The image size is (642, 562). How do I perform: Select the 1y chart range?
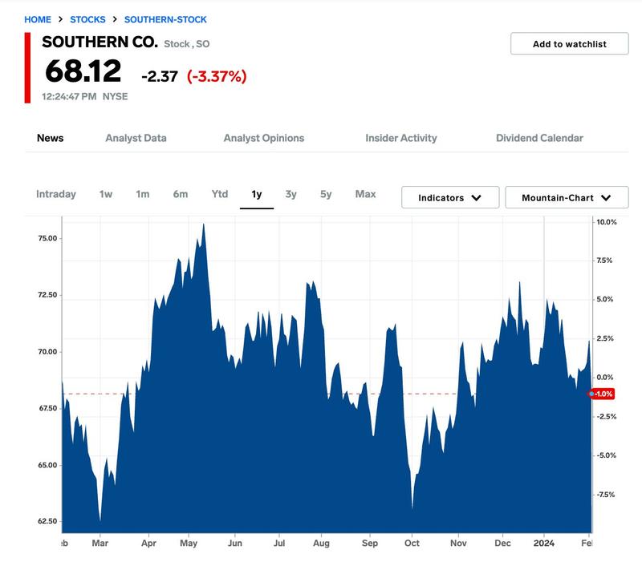(257, 194)
